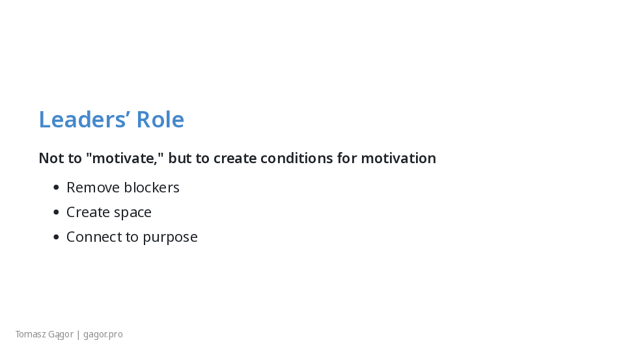The width and height of the screenshot is (625, 351).
Task: Click the surname "Gągor" in the footer
Action: click(61, 335)
